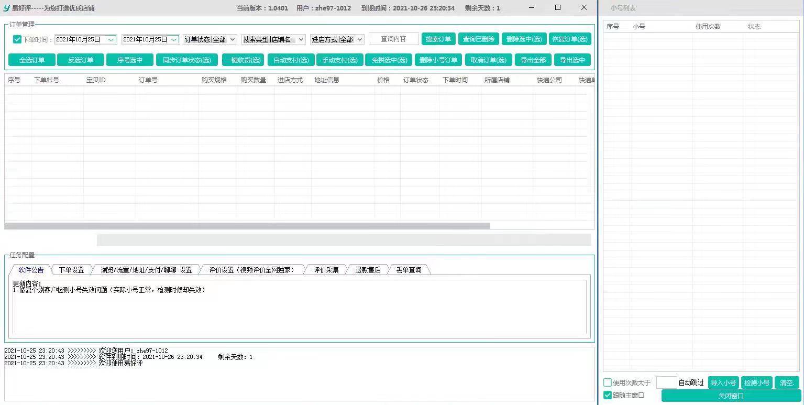The width and height of the screenshot is (804, 405).
Task: Toggle the 下单时间 checkbox
Action: [17, 39]
